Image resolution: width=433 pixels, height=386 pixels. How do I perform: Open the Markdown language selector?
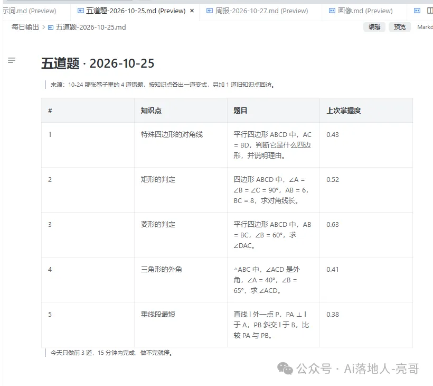(425, 27)
